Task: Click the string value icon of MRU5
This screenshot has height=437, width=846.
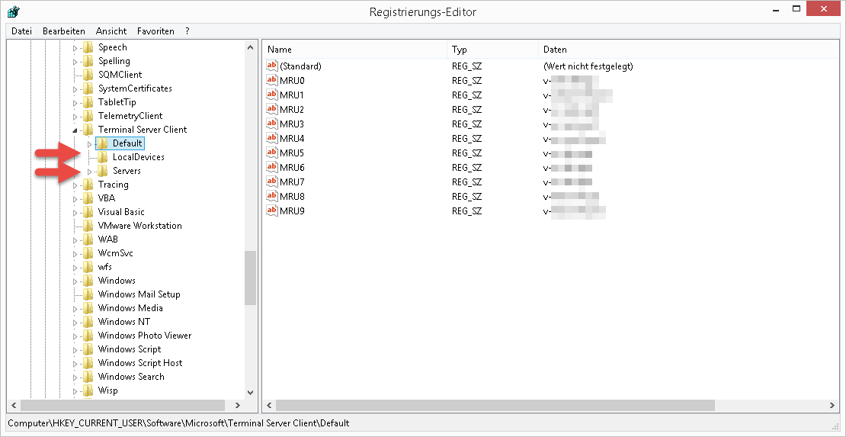Action: click(x=272, y=153)
